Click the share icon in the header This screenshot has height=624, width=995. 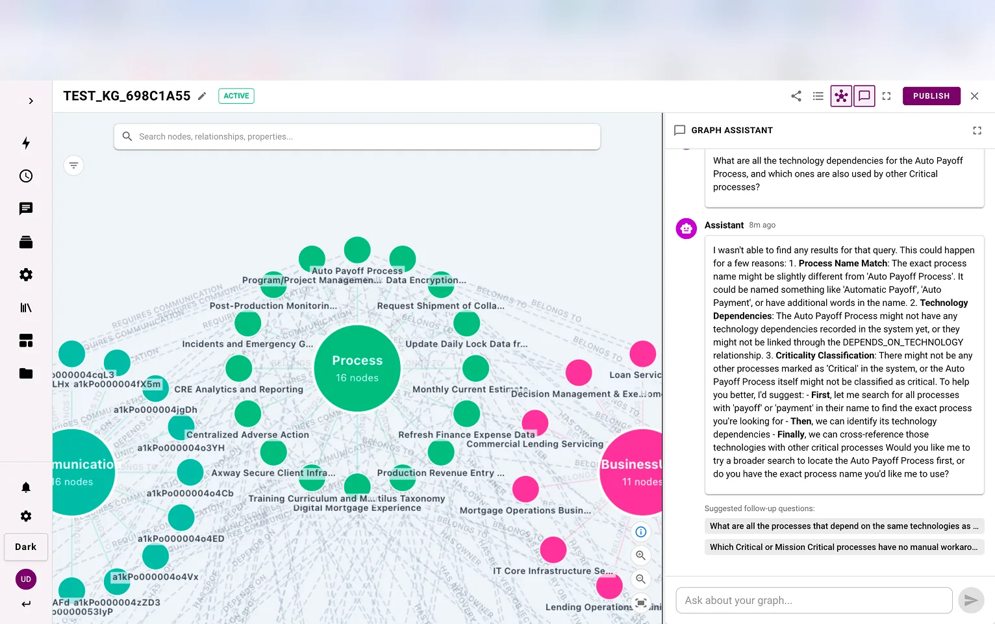click(796, 96)
